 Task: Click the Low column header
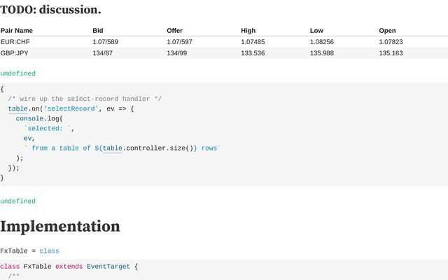click(316, 31)
